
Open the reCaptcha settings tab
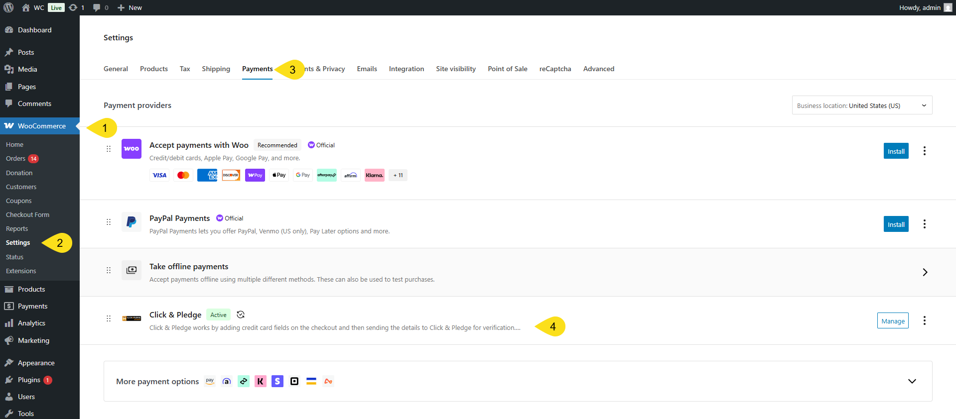coord(555,69)
